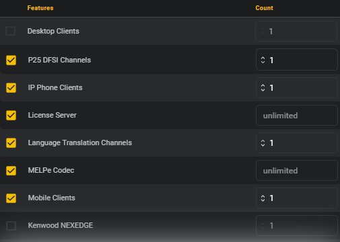Viewport: 340px width, 242px height.
Task: Click the Mobile Clients count stepper arrows
Action: (263, 198)
